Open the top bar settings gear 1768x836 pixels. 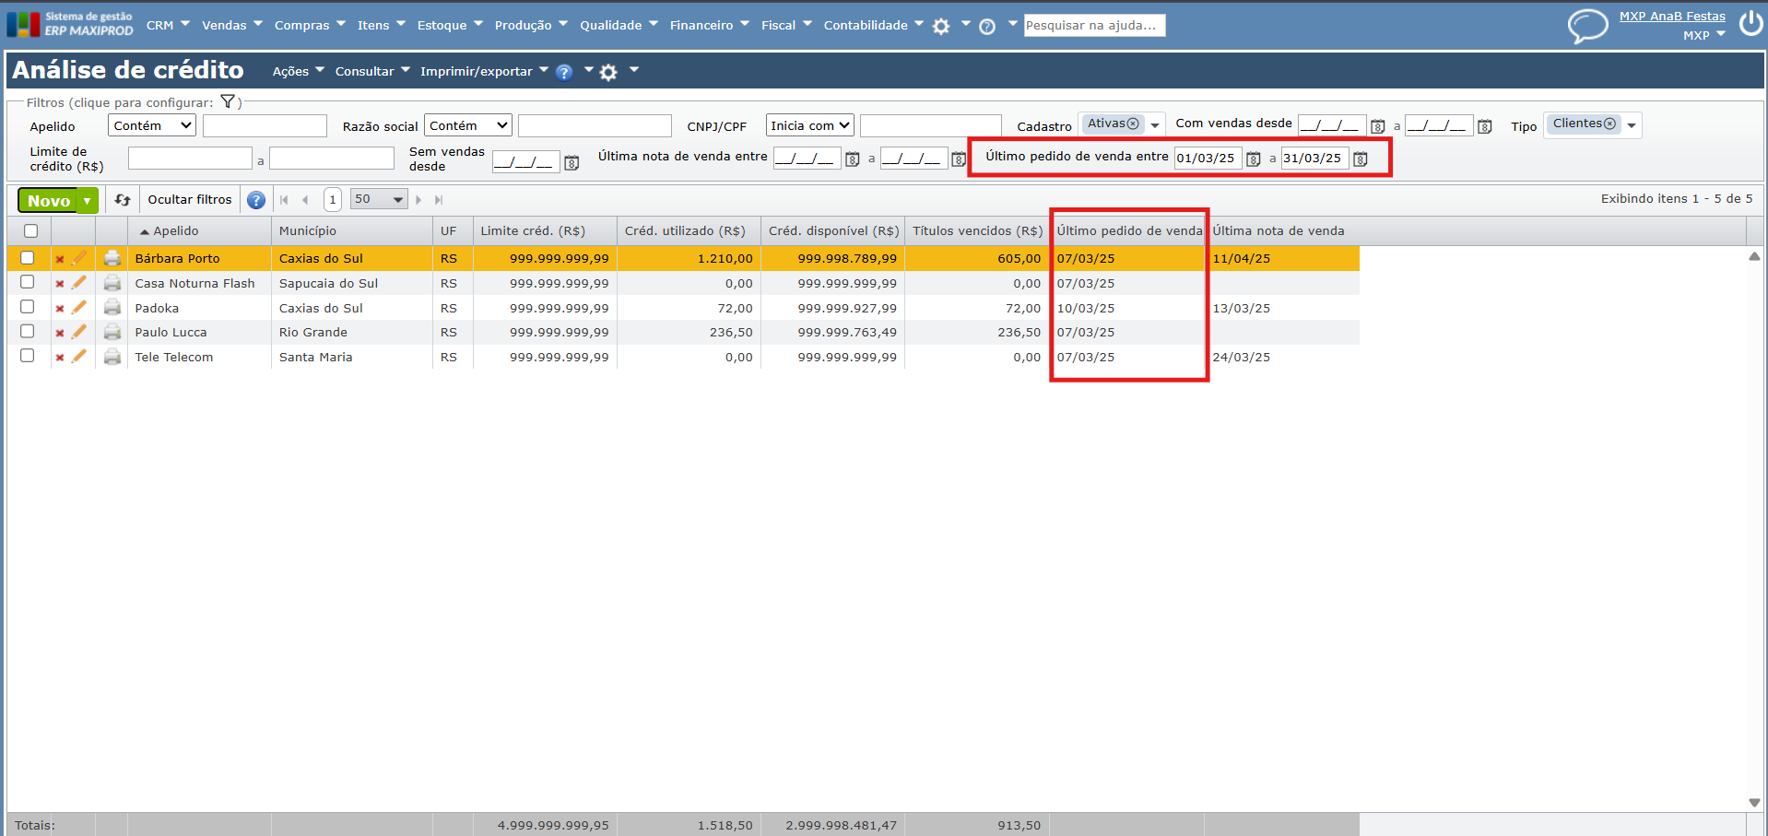[941, 26]
